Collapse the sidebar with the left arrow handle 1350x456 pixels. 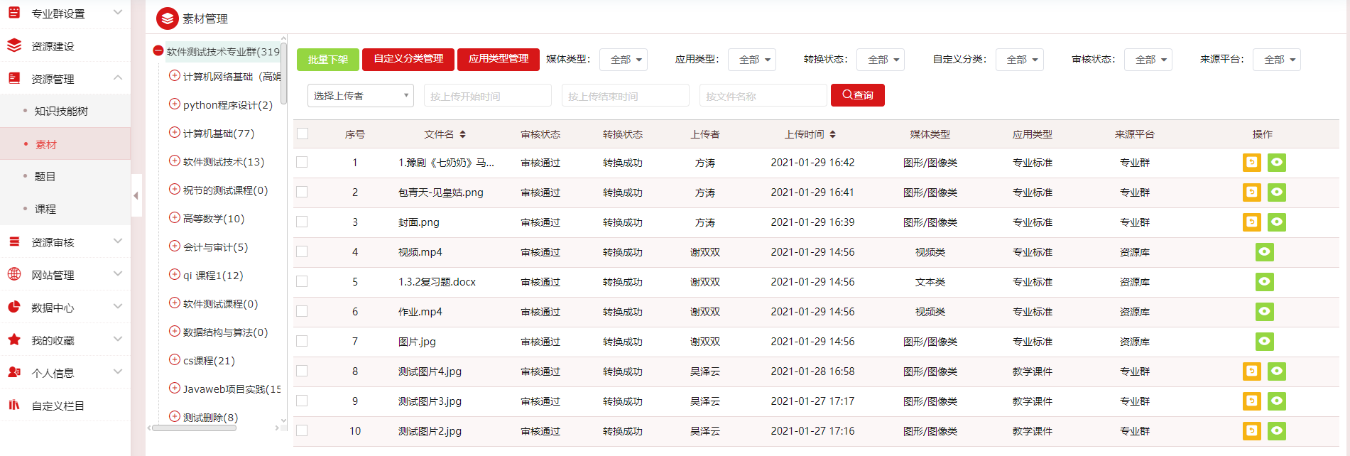point(136,195)
